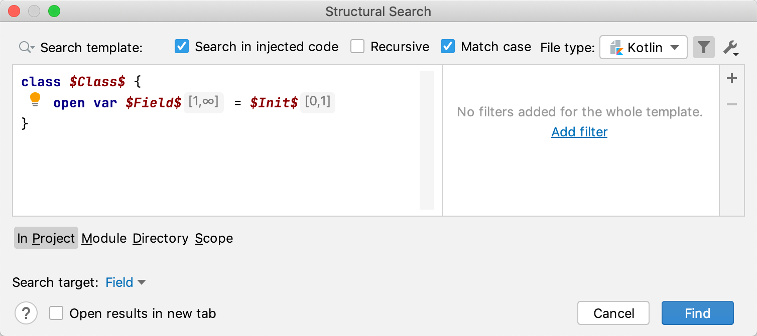The image size is (757, 336).
Task: Switch to the Directory scope tab
Action: click(x=160, y=238)
